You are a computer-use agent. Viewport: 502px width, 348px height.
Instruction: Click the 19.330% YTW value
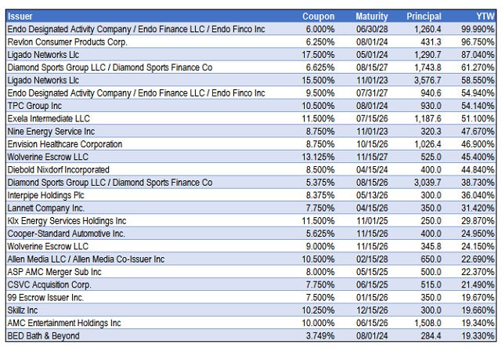(x=478, y=335)
